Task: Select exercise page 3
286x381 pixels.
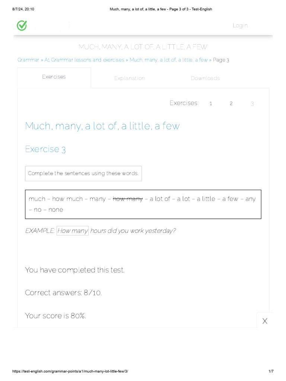Action: click(252, 104)
